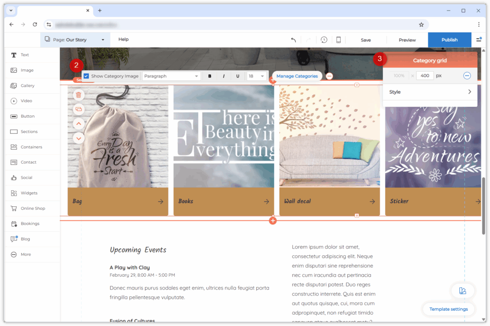Open Category grid more options icon
This screenshot has height=326, width=490.
point(467,76)
